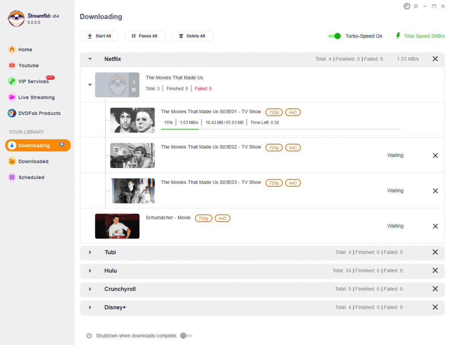Click the StreamFab sloth logo

coord(16,19)
